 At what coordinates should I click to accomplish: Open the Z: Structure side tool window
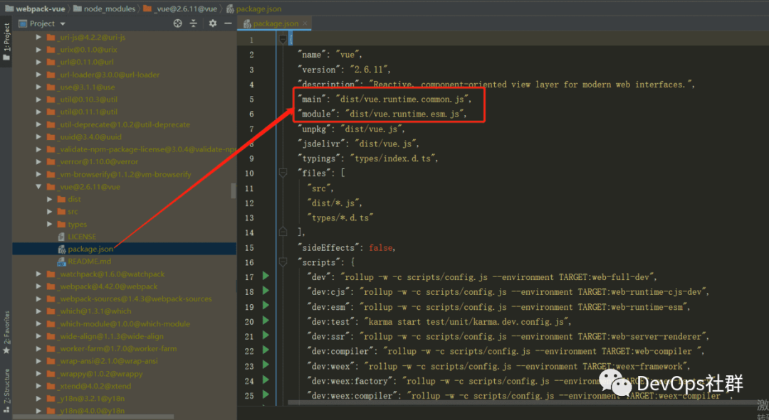coord(6,390)
